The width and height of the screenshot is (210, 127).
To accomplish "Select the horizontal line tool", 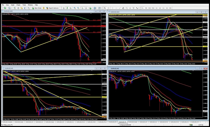I will 116,8.
